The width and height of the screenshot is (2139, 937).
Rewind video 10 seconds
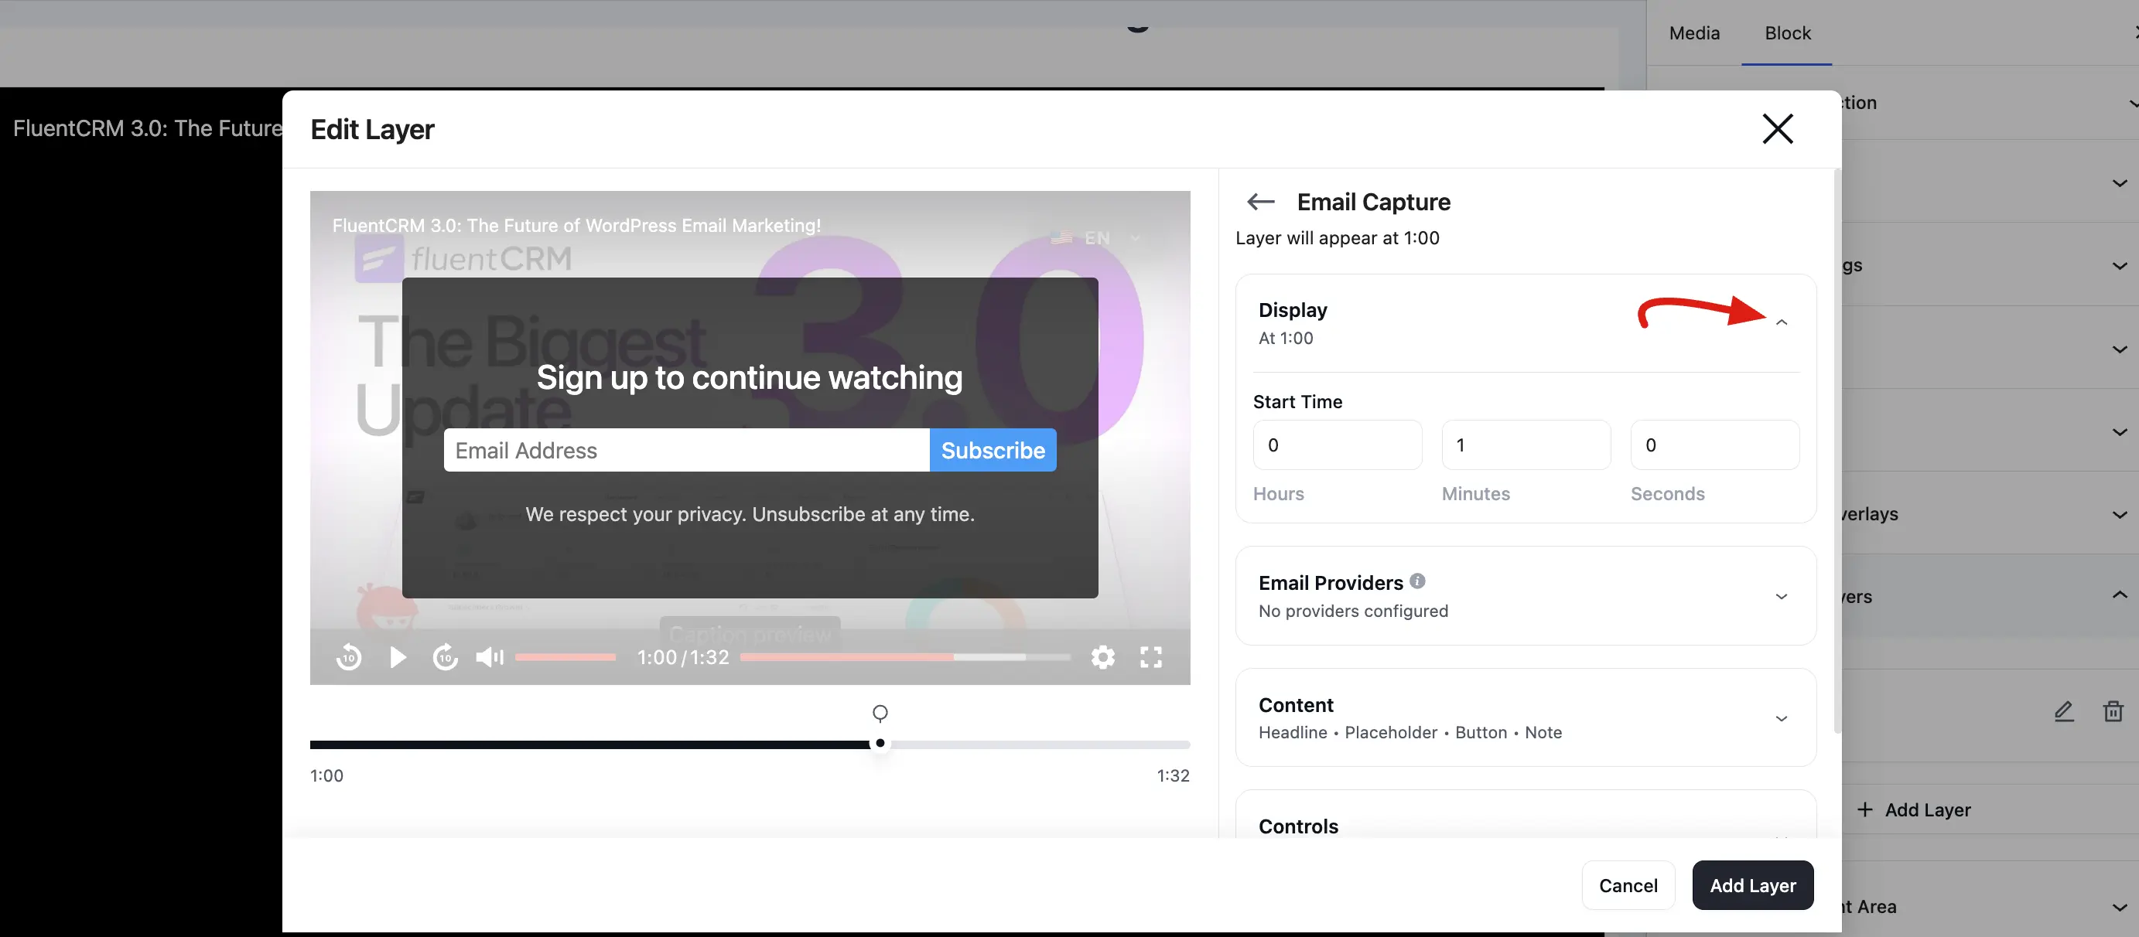pos(349,657)
